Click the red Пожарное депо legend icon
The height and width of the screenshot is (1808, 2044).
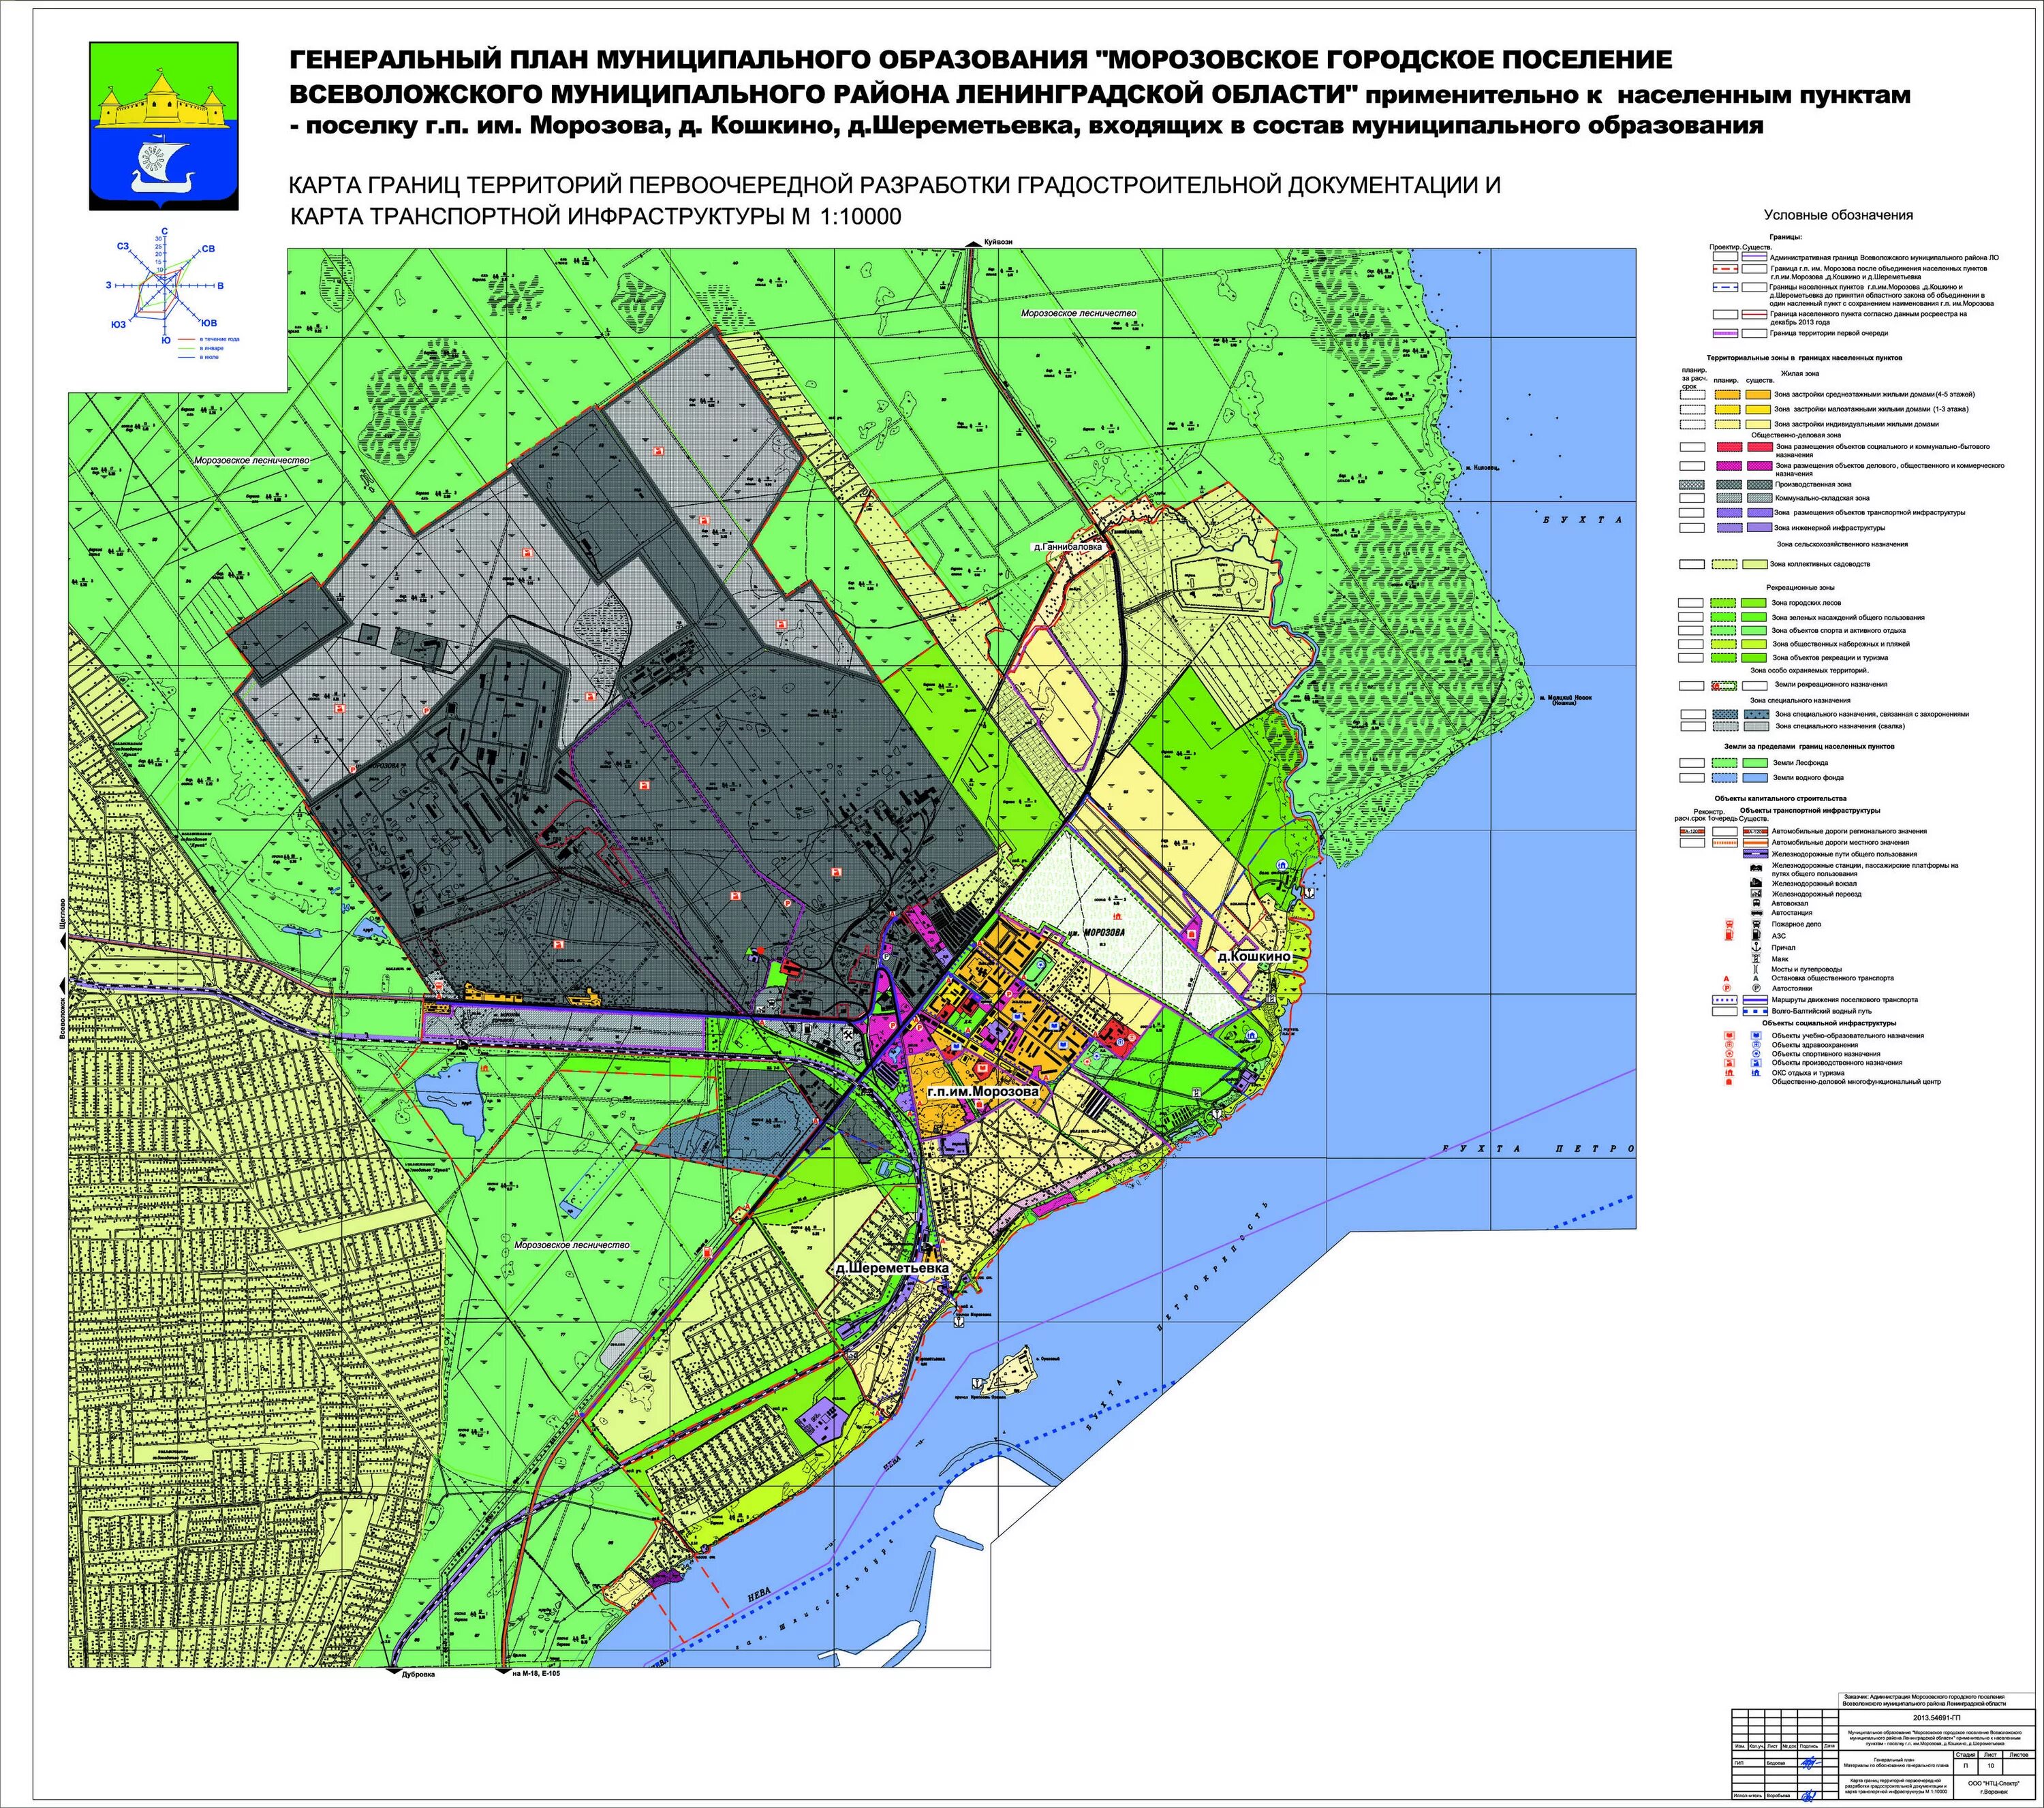pos(1730,925)
